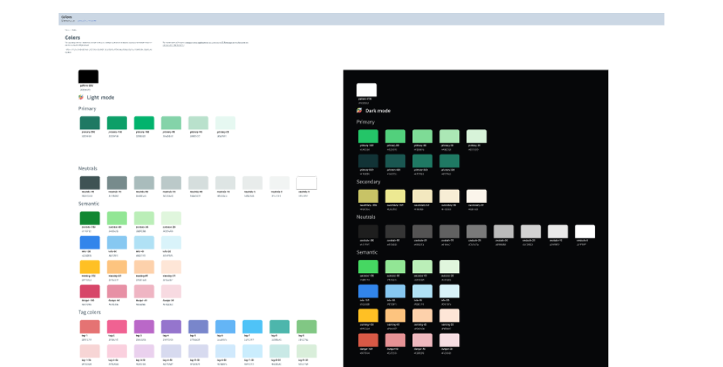Open the underlined link in the right description
Viewport: 723px width, 367px height.
point(172,45)
